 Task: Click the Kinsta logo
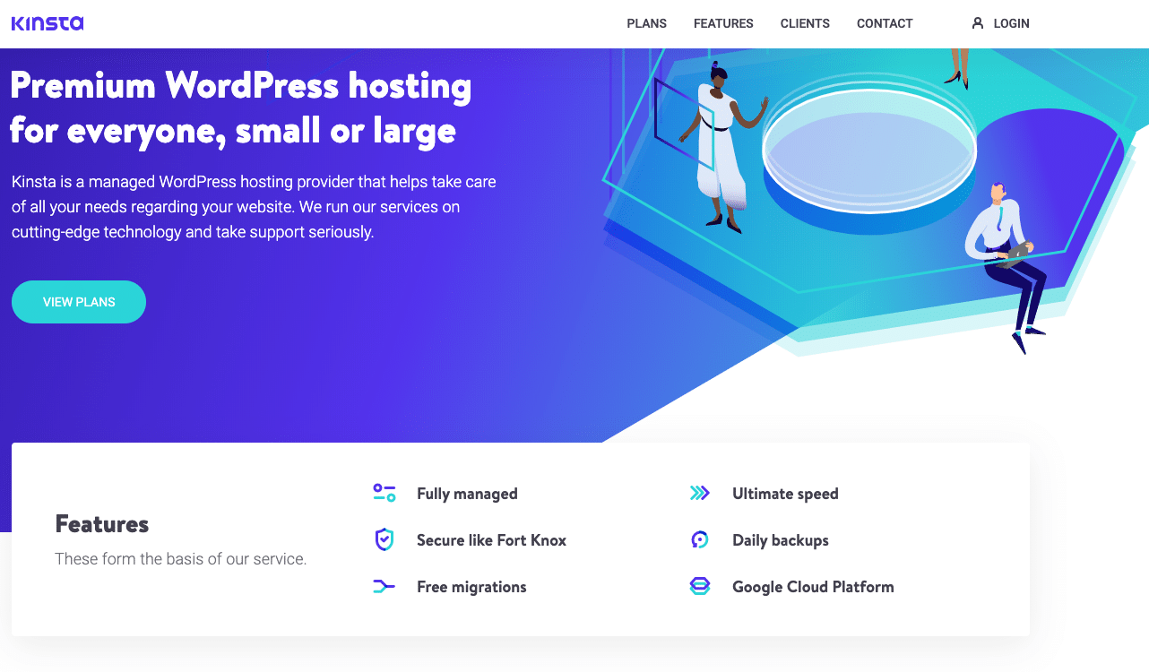pyautogui.click(x=48, y=23)
